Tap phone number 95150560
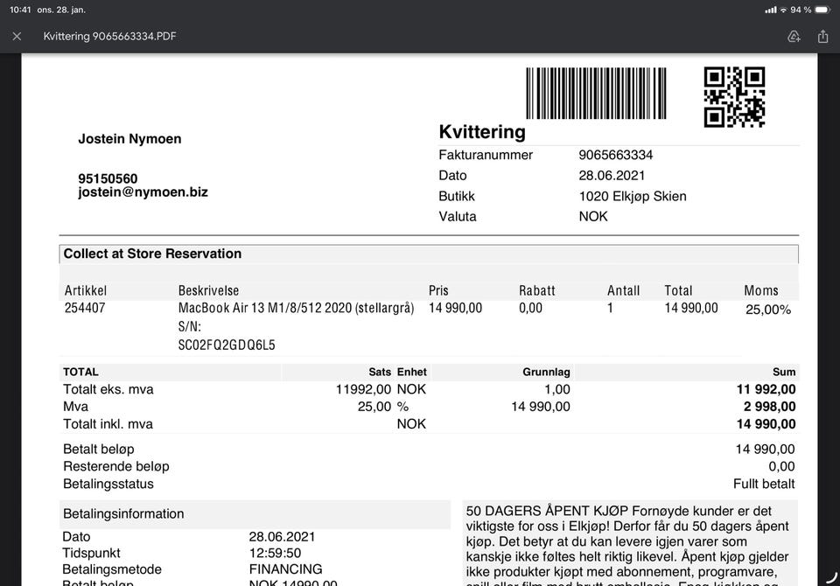840x586 pixels. (x=108, y=178)
